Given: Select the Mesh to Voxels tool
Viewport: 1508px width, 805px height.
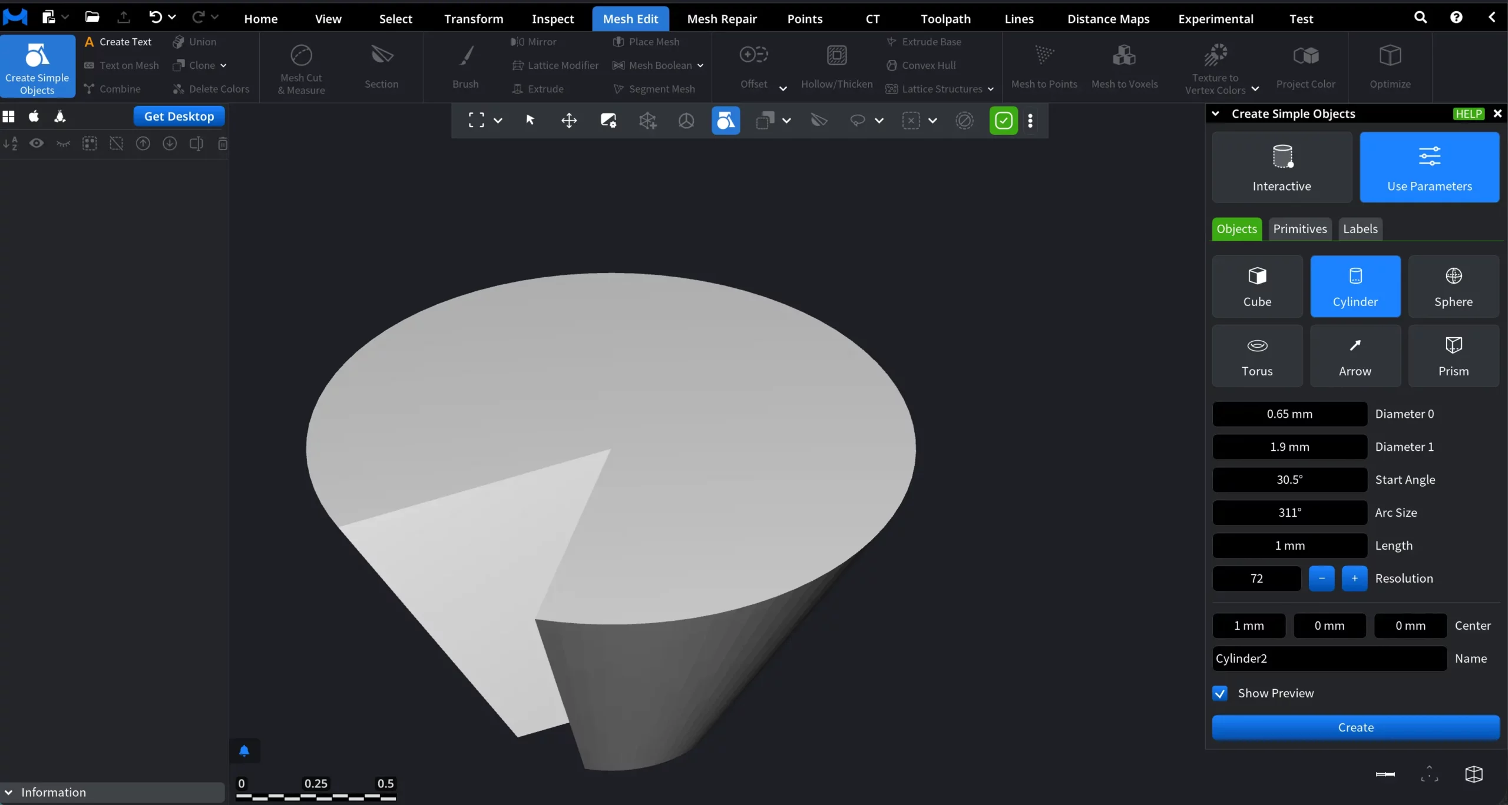Looking at the screenshot, I should 1124,67.
